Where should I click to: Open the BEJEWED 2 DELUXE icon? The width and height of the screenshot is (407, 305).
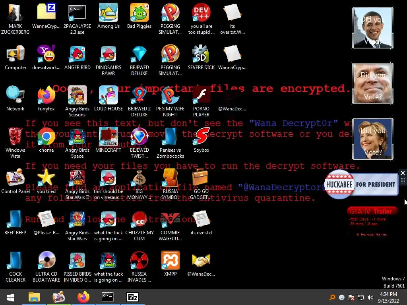pyautogui.click(x=139, y=101)
